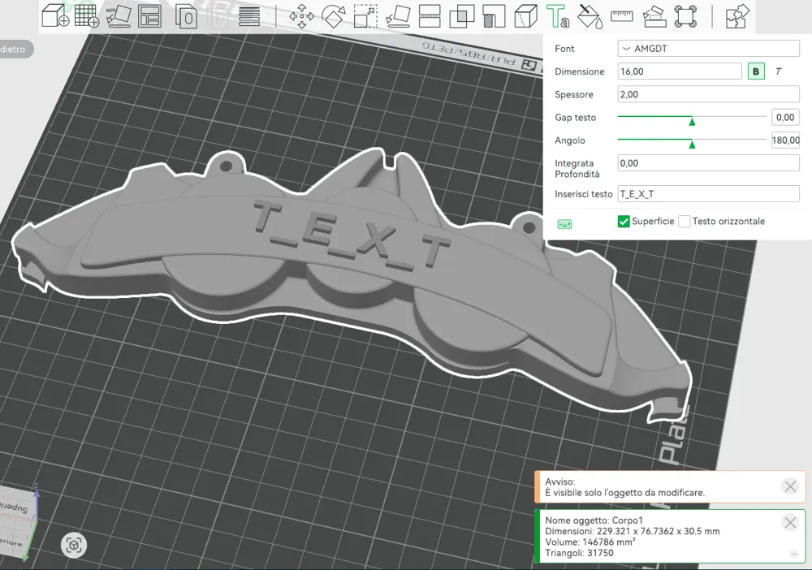This screenshot has width=812, height=570.
Task: Click 'Triangoli: 31750' text
Action: click(579, 553)
